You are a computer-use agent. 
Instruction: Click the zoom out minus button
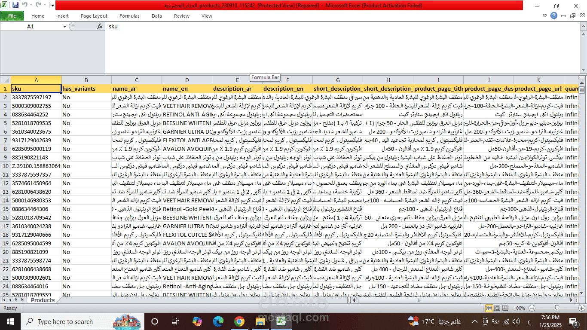pos(532,308)
